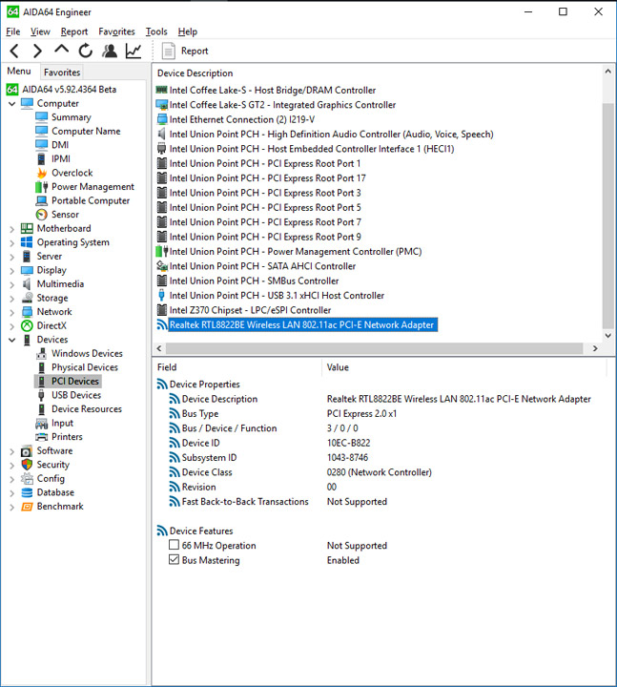Expand the Operating System tree node
The image size is (617, 687).
coord(11,242)
